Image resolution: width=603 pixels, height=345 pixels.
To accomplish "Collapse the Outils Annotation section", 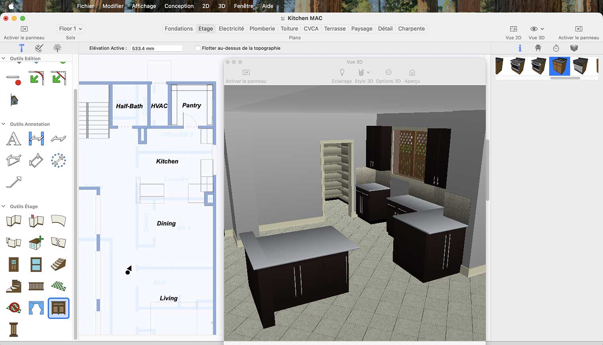I will point(4,124).
